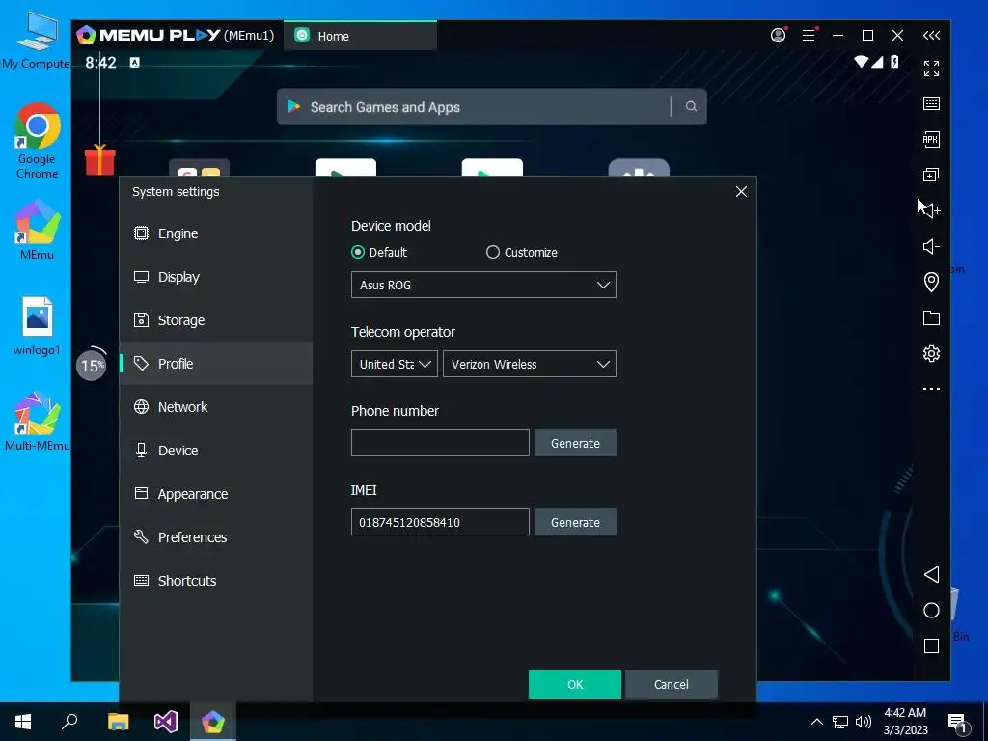The height and width of the screenshot is (741, 988).
Task: Open Device settings section
Action: coord(216,451)
